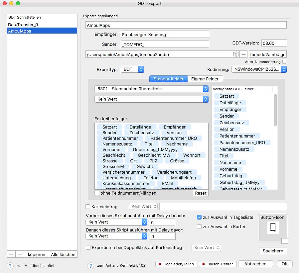
Task: Add a new GDT interface with plus button
Action: click(11, 254)
